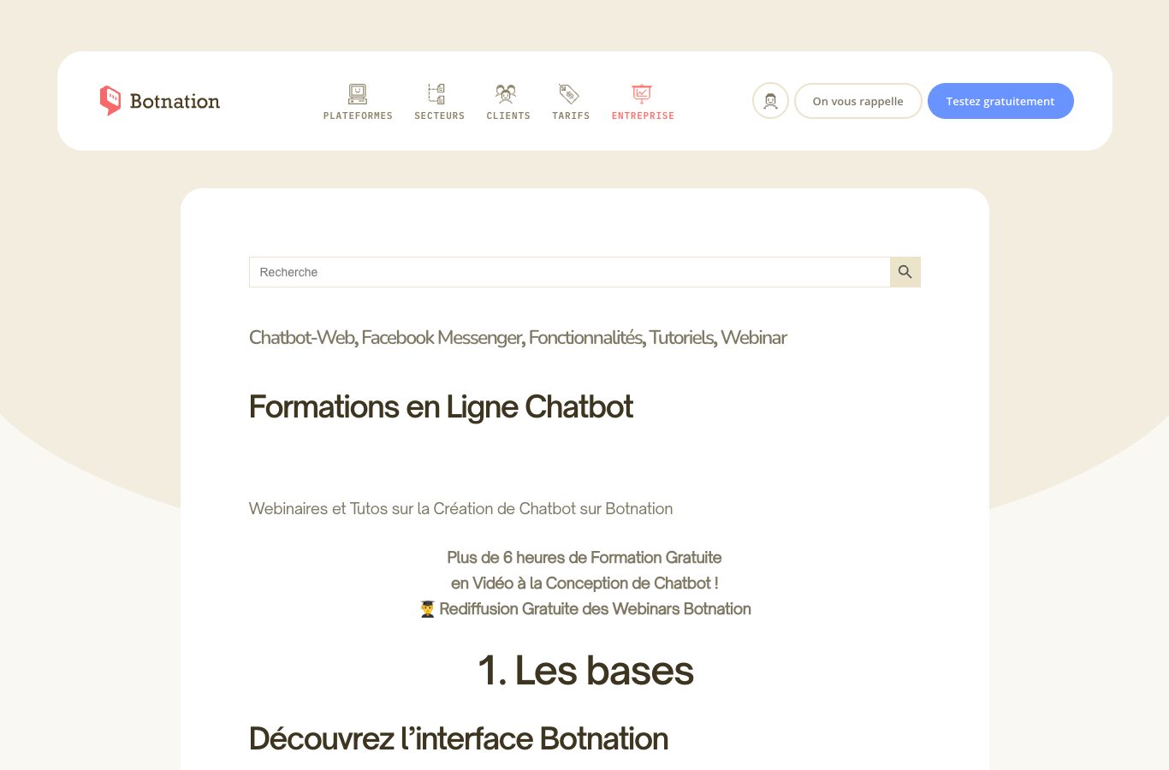Open the Facebook Messenger category link
The width and height of the screenshot is (1169, 770).
pyautogui.click(x=442, y=338)
